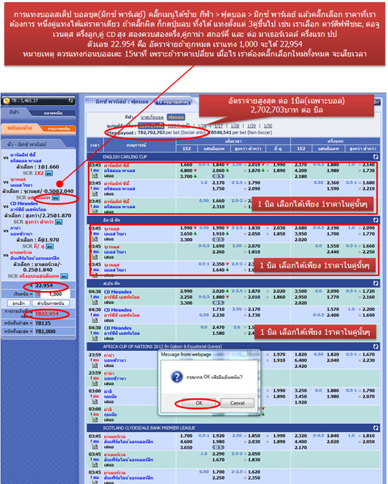388x484 pixels.
Task: Pick Cardiff 1X2 draw odds 3.700
Action: point(186,176)
